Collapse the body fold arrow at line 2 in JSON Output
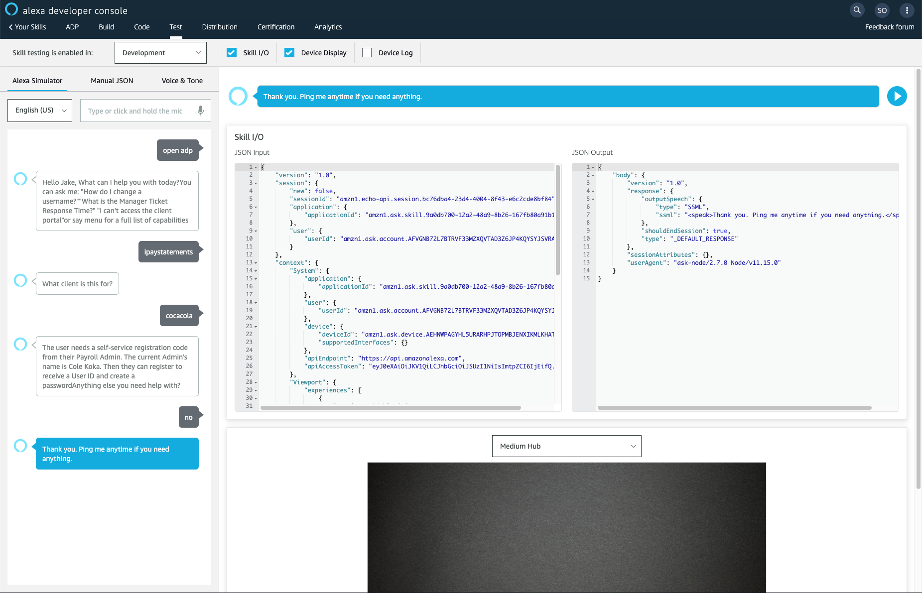 point(593,175)
